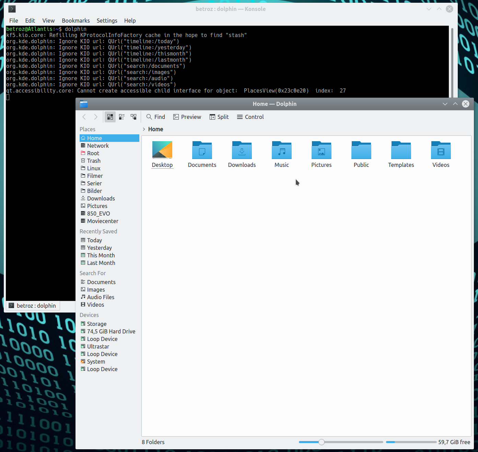Search for Videos in sidebar

click(x=109, y=305)
